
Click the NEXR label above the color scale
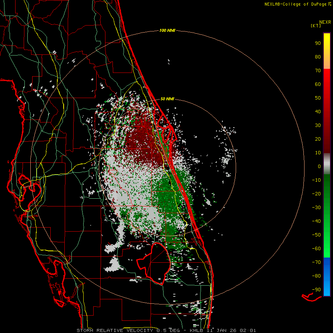click(325, 22)
